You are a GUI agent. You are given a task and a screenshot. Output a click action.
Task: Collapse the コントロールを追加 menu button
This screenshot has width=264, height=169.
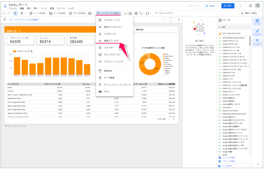click(108, 13)
